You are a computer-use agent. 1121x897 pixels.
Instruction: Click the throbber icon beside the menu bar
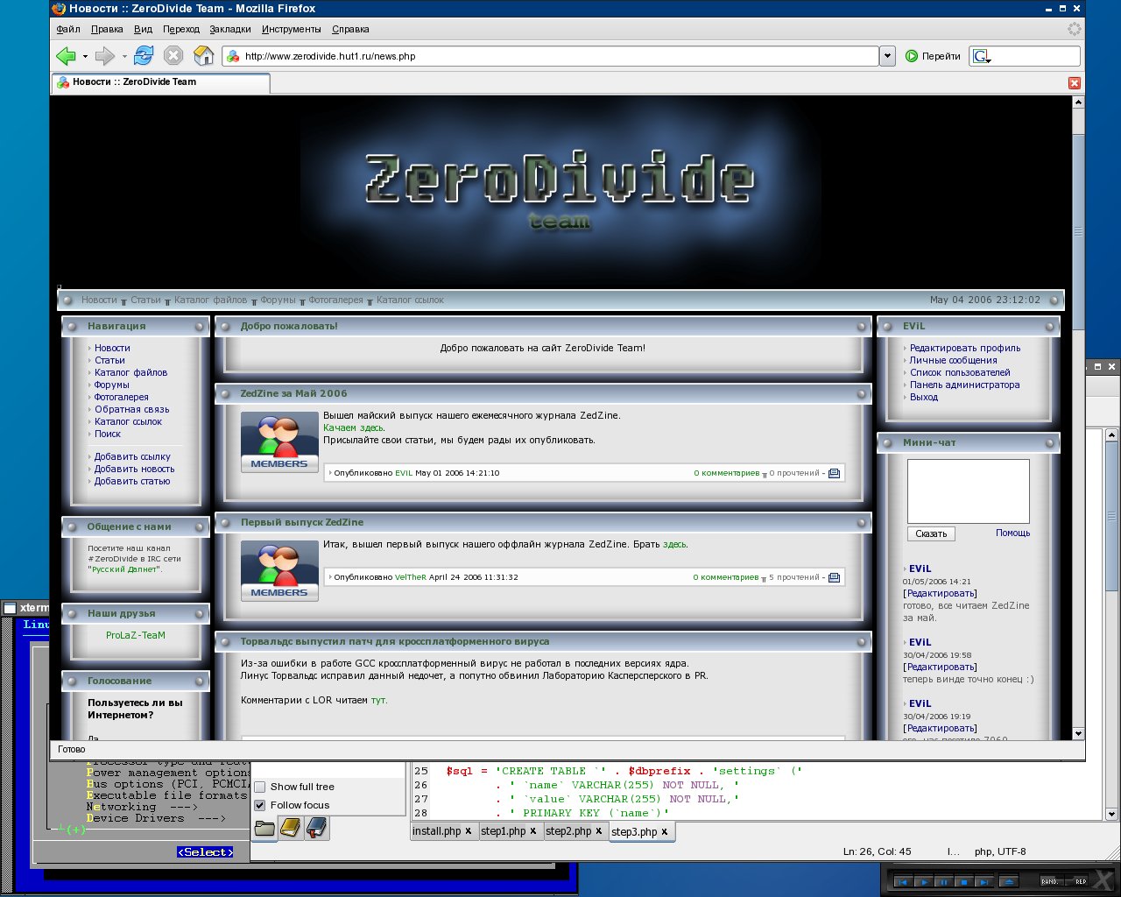click(1075, 29)
